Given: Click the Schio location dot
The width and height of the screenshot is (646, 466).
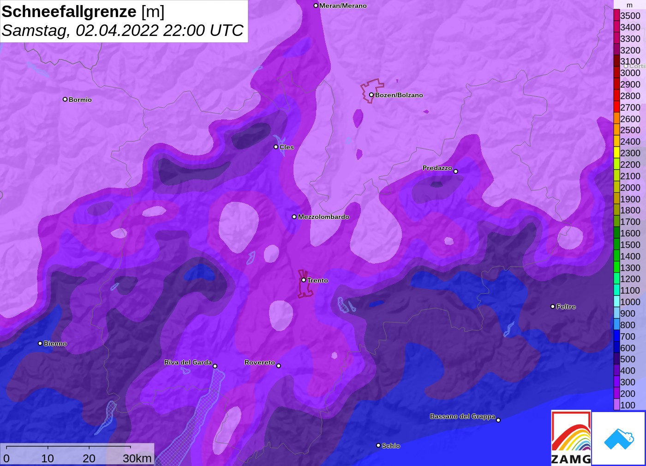Looking at the screenshot, I should point(378,445).
